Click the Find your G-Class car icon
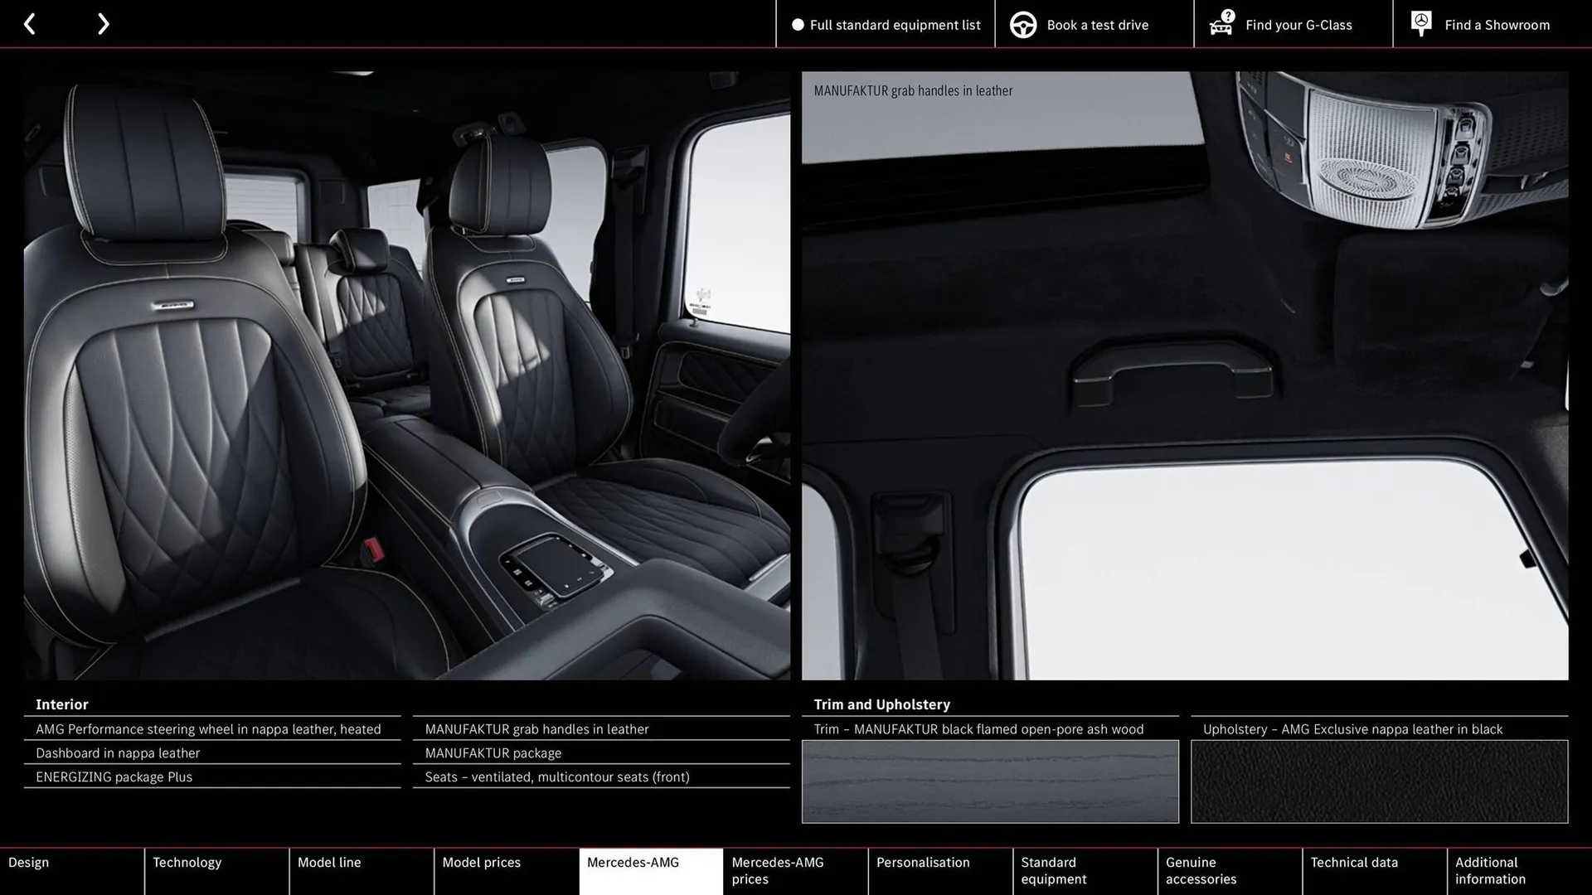The height and width of the screenshot is (895, 1592). [x=1221, y=23]
